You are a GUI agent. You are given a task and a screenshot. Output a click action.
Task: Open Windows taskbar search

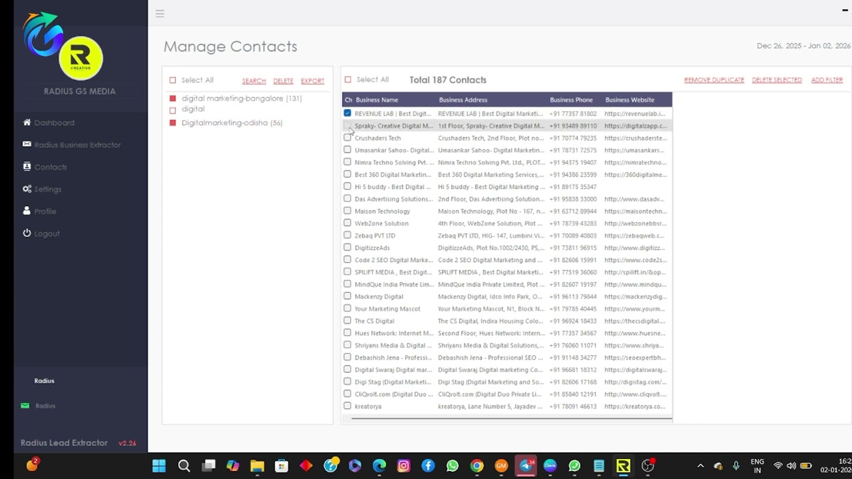coord(184,466)
